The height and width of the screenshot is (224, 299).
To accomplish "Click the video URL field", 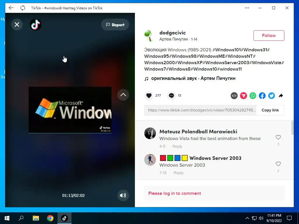I will tap(200, 110).
